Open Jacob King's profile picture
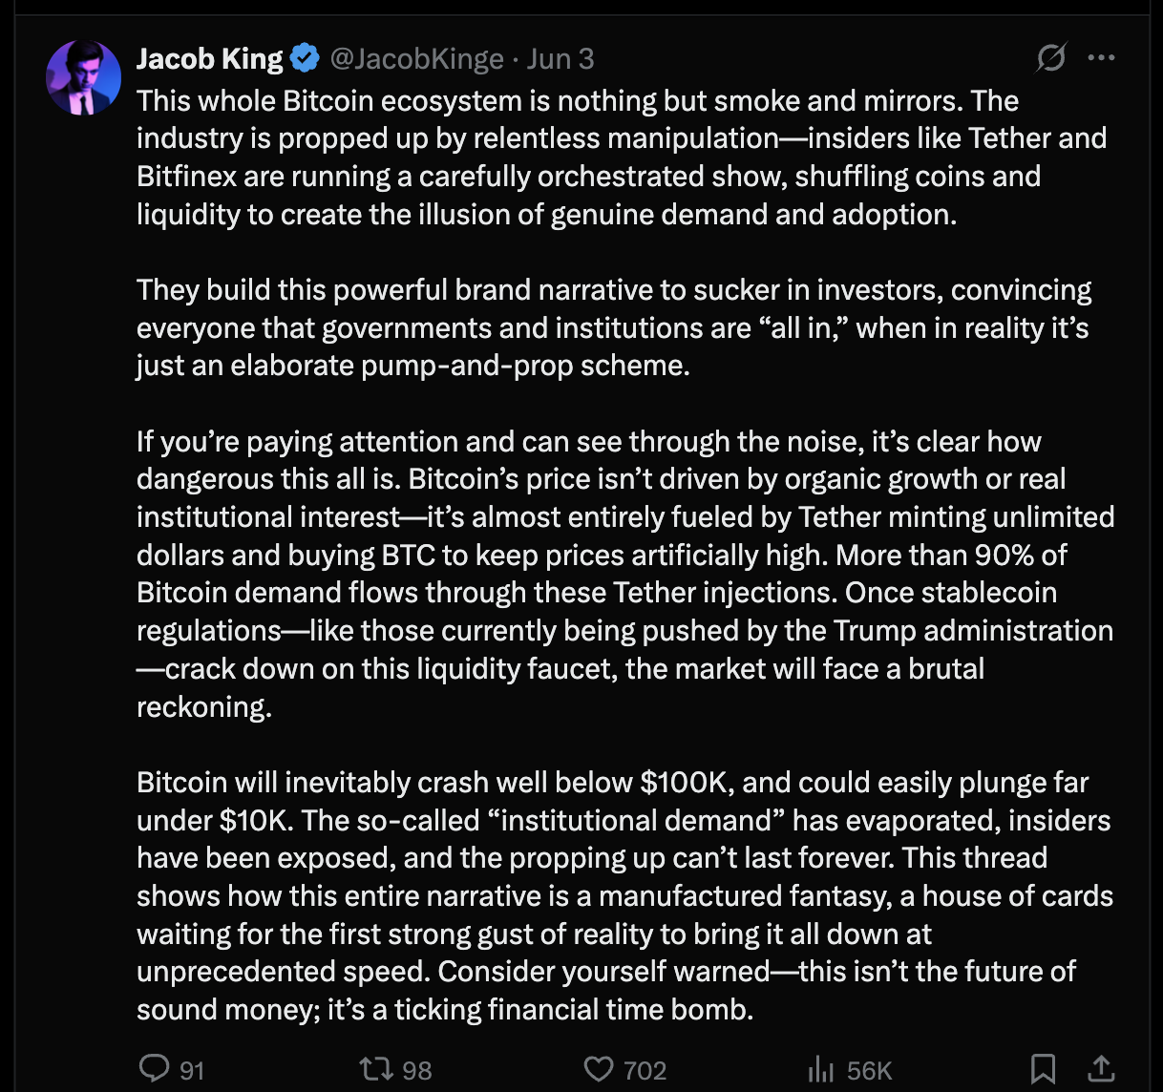The height and width of the screenshot is (1092, 1163). click(84, 78)
